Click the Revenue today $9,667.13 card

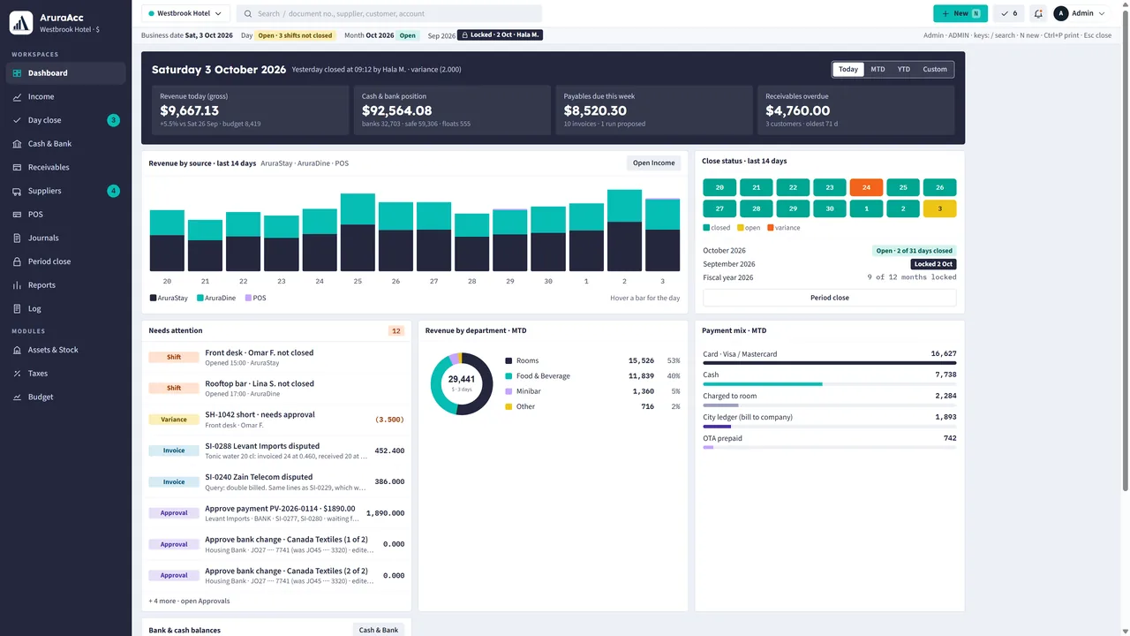250,110
